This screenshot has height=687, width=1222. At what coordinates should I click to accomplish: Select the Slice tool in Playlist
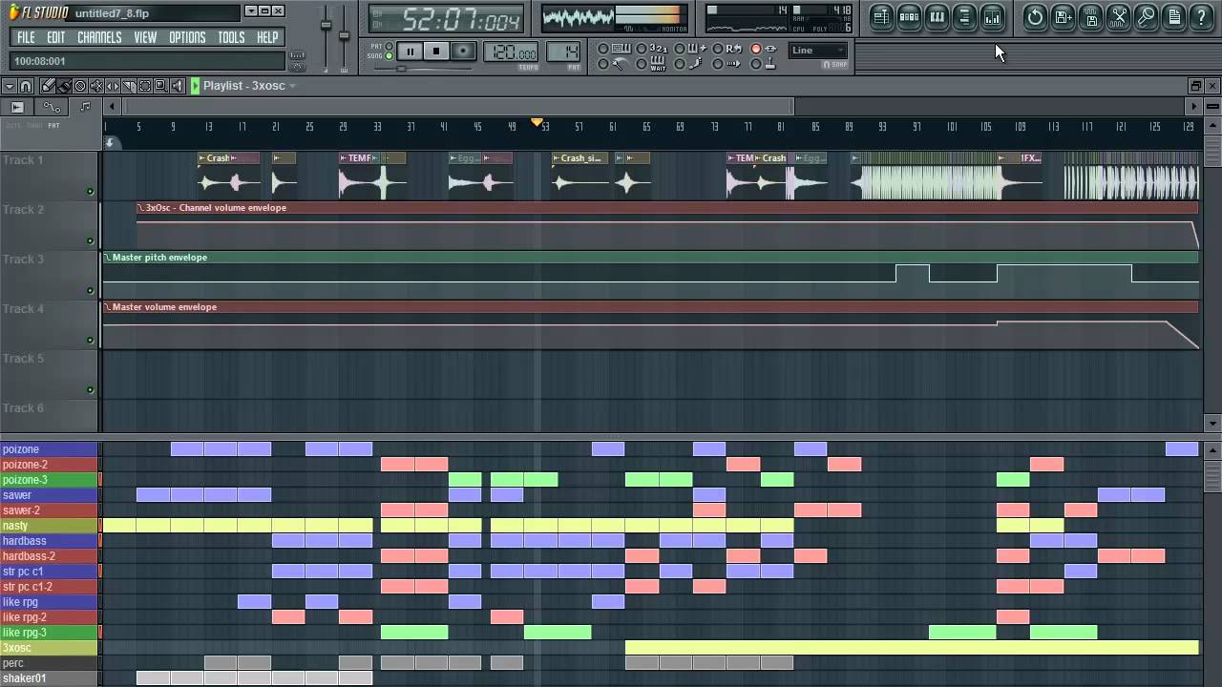coord(129,86)
